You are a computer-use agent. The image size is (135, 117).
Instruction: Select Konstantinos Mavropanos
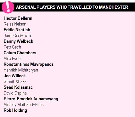29,64
